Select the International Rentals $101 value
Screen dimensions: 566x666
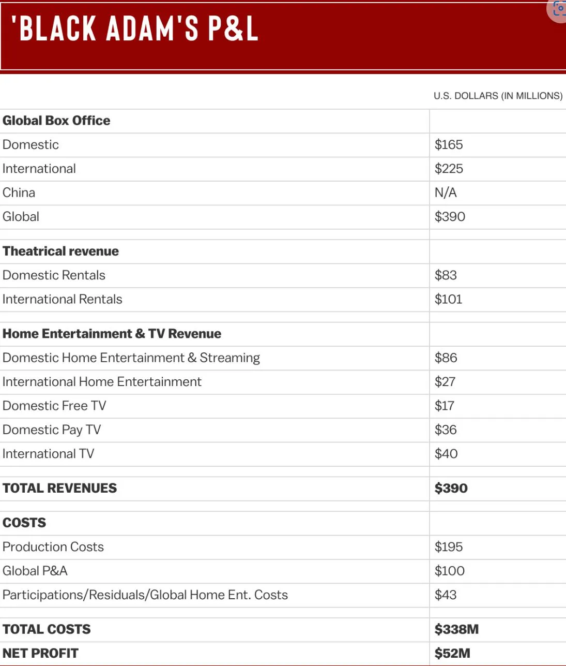(448, 300)
